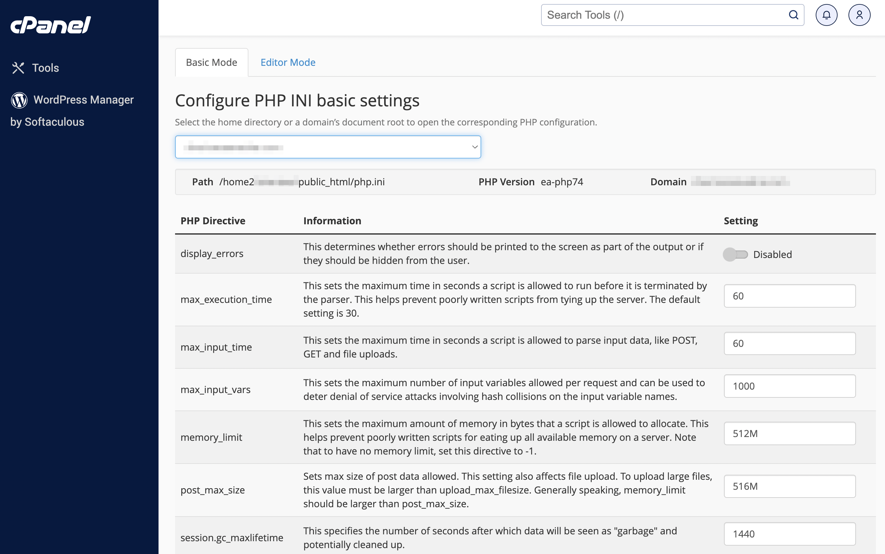Select the Basic Mode tab
This screenshot has width=885, height=554.
click(x=212, y=62)
